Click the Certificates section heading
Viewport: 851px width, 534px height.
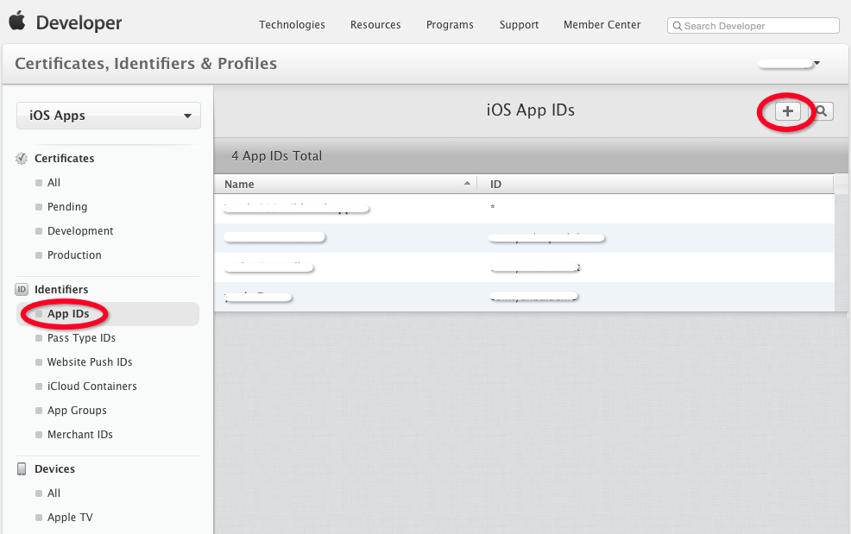64,159
